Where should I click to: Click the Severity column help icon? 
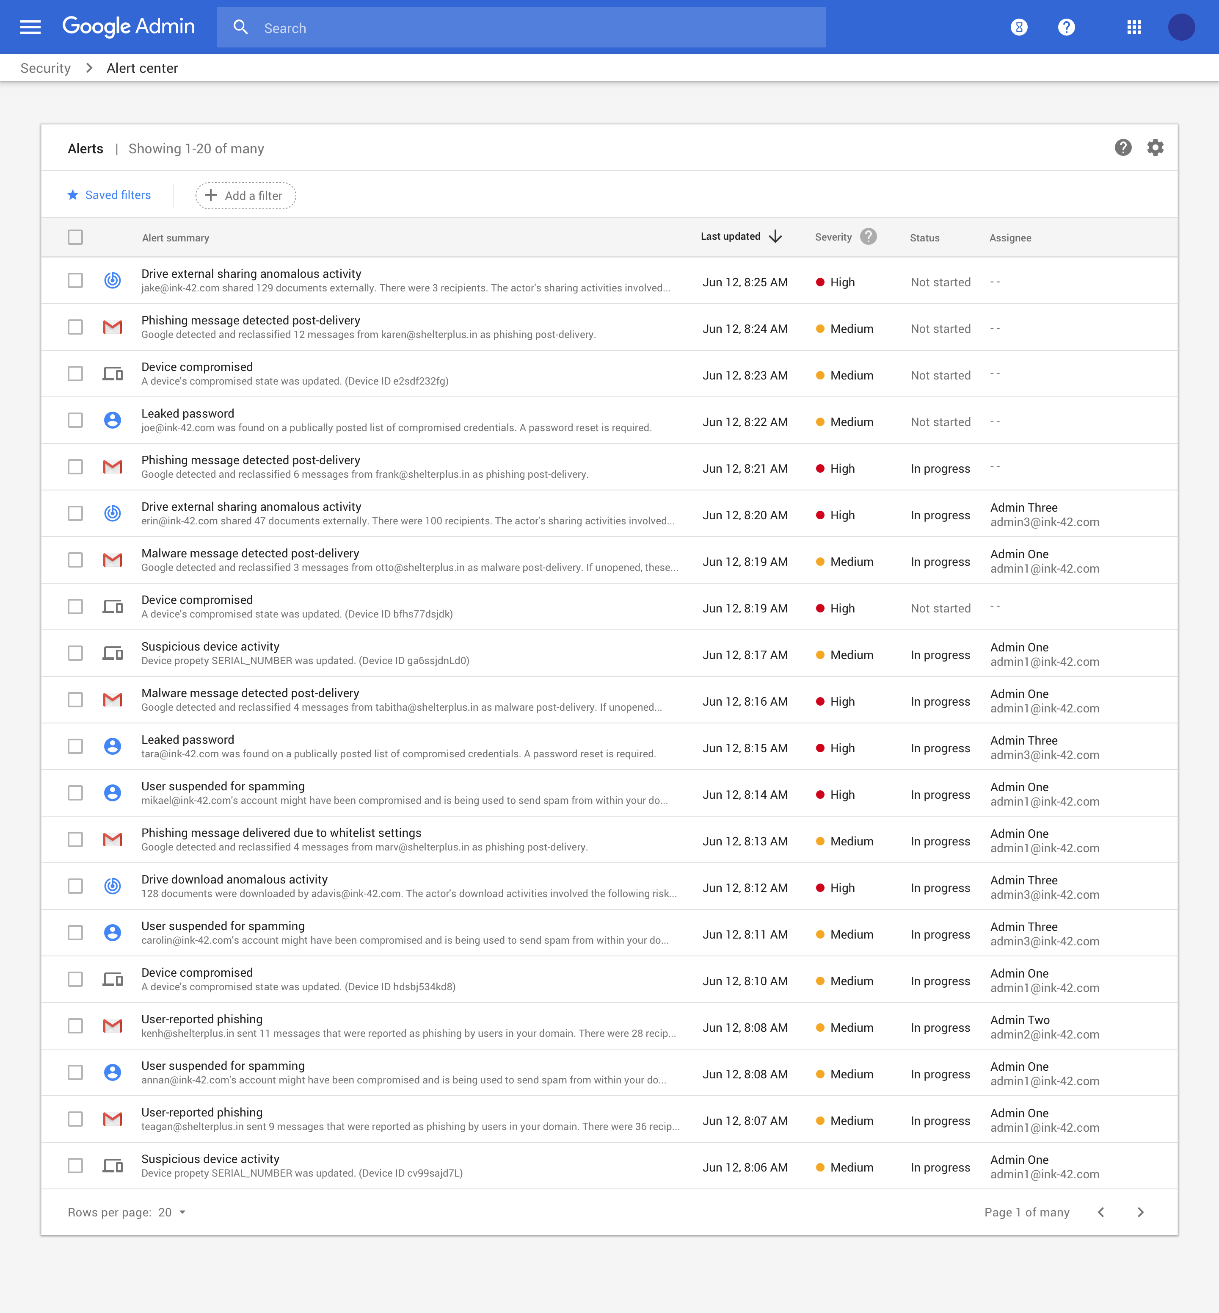(869, 236)
